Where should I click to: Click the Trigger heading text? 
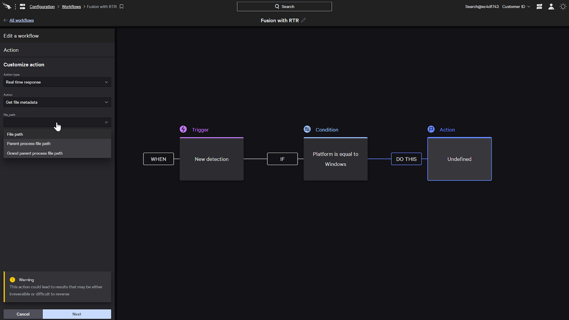click(200, 130)
